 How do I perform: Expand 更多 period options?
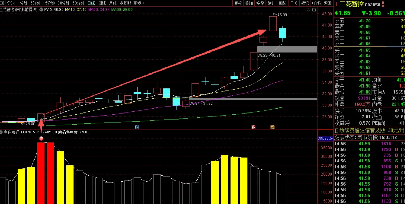tap(139, 3)
